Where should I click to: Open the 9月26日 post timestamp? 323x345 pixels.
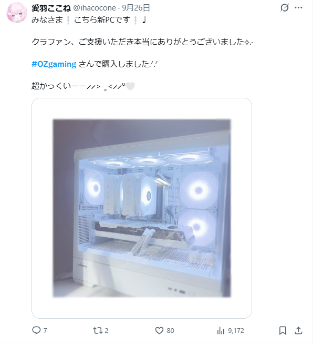pos(136,8)
